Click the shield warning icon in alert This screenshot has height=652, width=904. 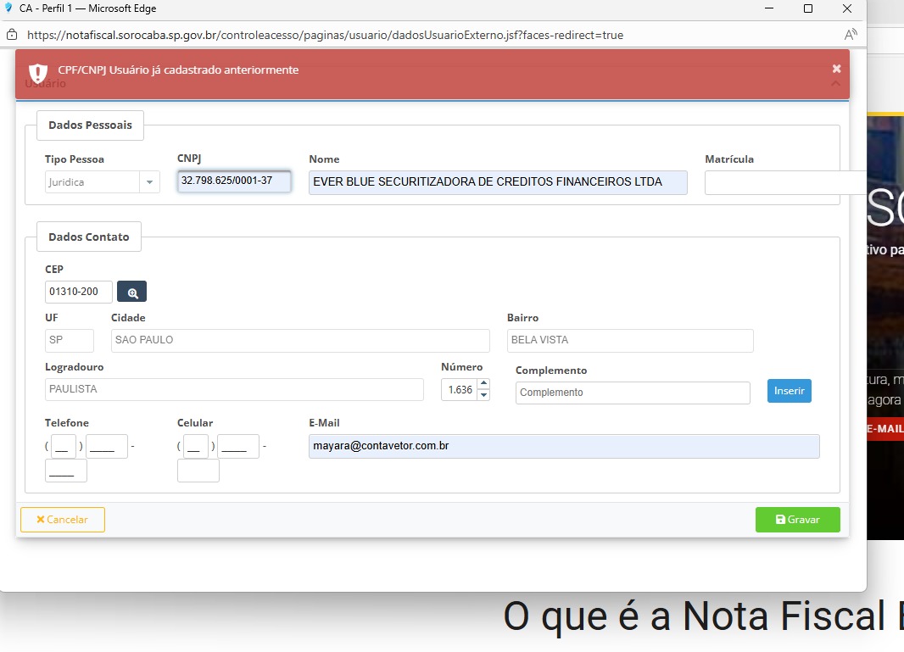[x=38, y=73]
